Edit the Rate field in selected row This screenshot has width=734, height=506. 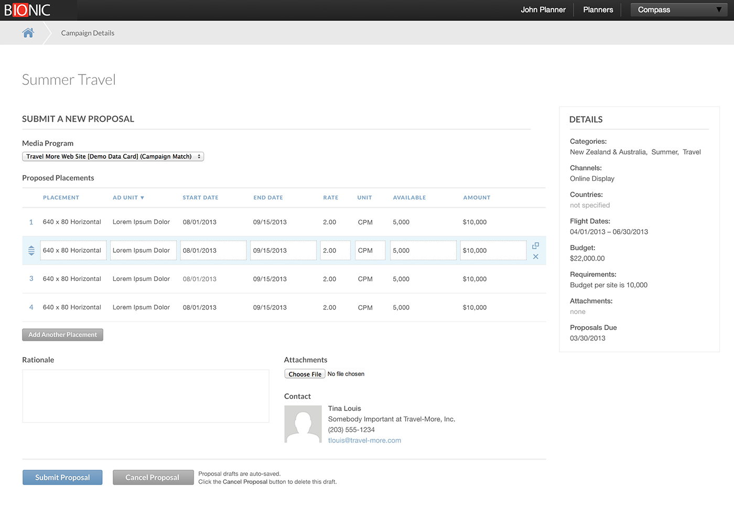(335, 251)
